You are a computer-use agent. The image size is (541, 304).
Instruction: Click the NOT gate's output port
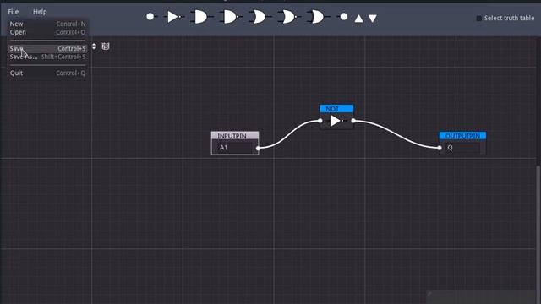click(353, 121)
